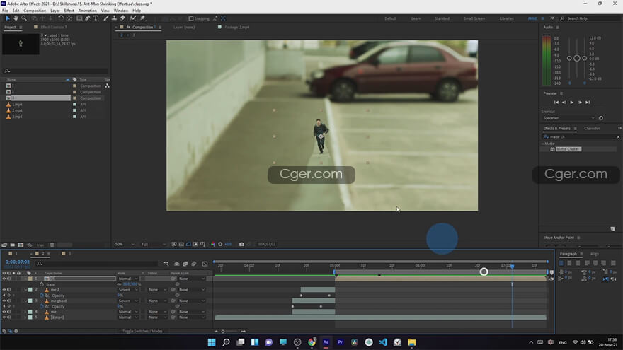
Task: Select the Eraser tool
Action: click(x=122, y=18)
